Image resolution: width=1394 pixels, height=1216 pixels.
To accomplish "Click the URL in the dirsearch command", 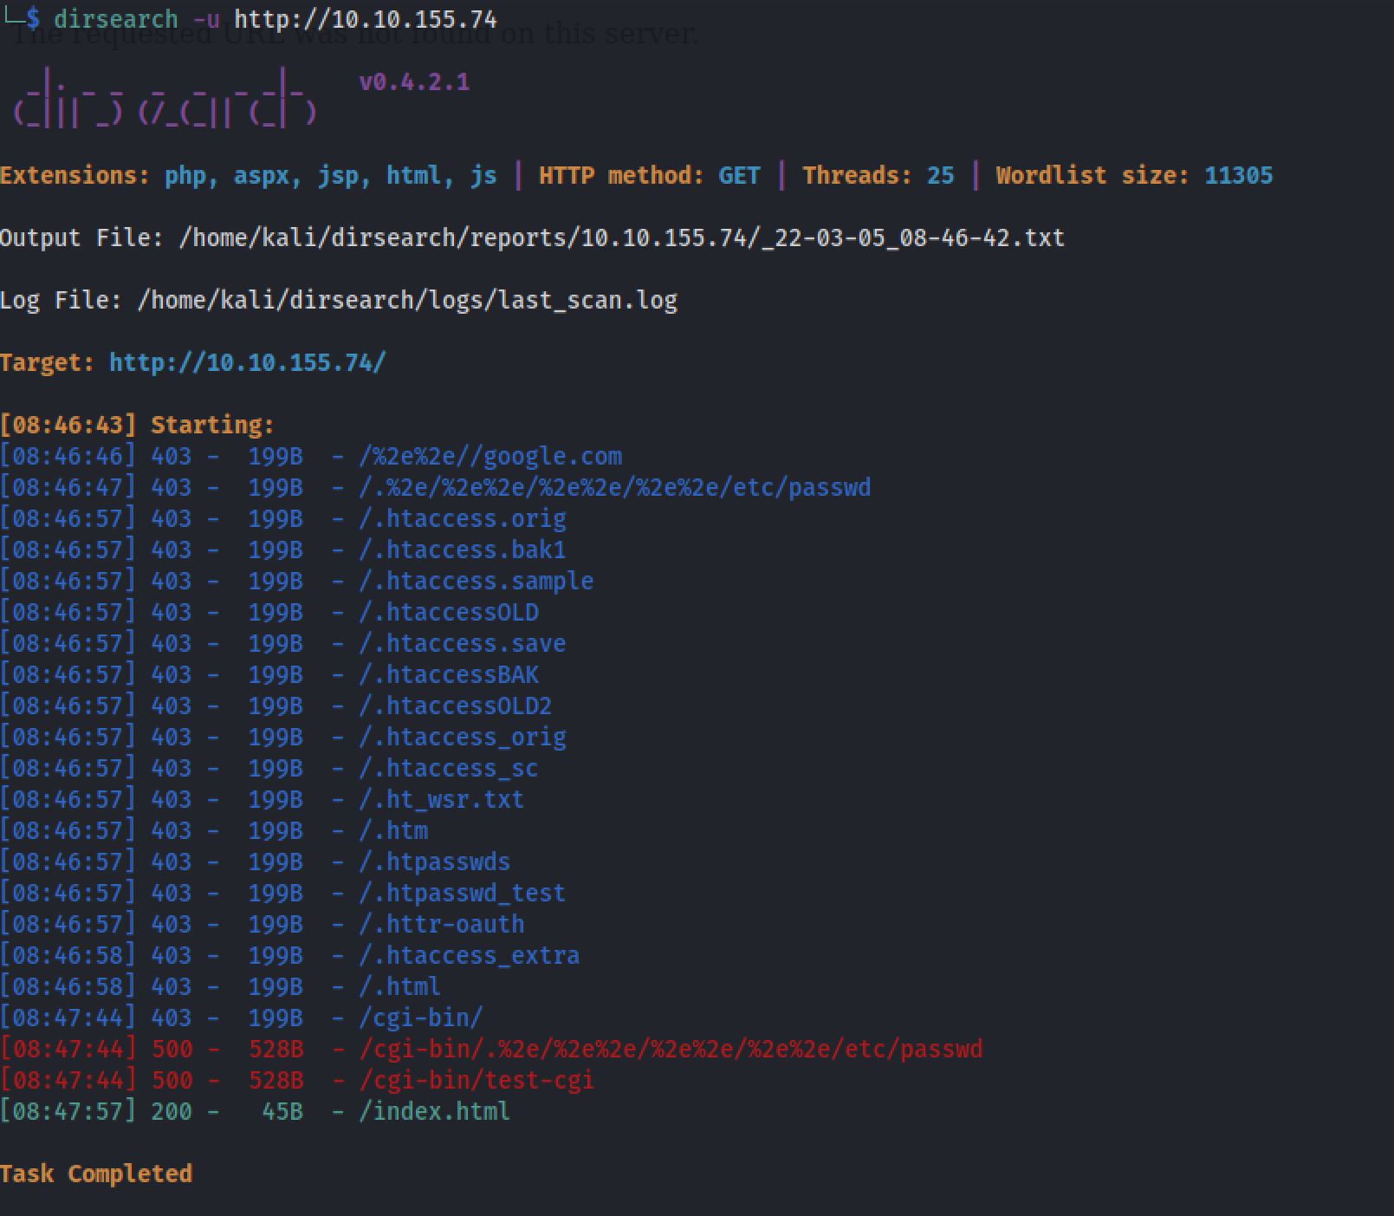I will [365, 19].
